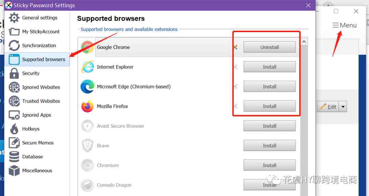
Task: Close the Sticky Password Settings dialog
Action: point(308,5)
